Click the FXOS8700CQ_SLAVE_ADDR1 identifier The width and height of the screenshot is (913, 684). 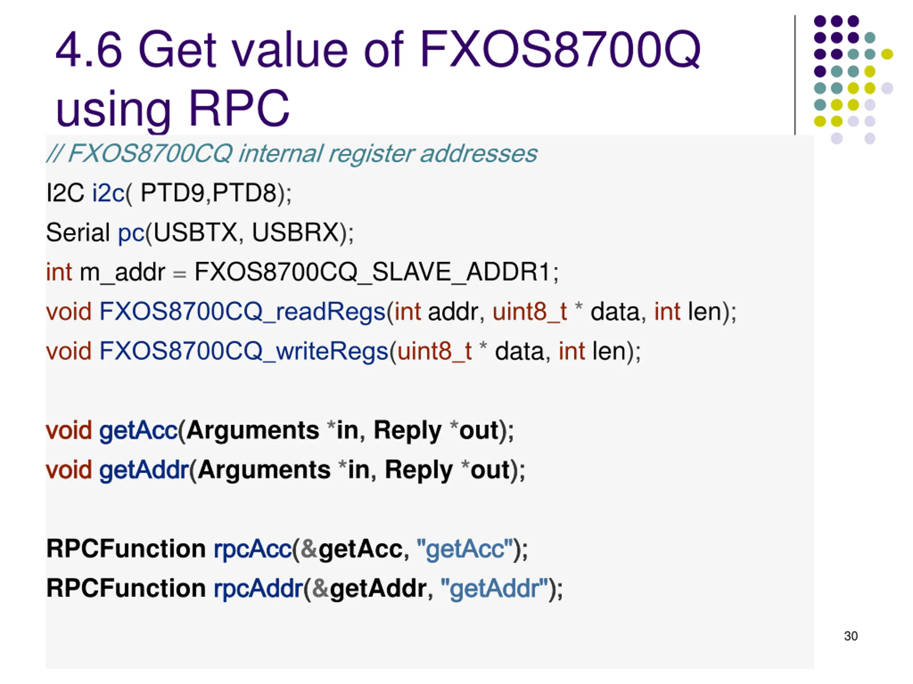pyautogui.click(x=372, y=272)
